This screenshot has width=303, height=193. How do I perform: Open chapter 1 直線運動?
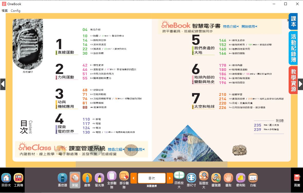tap(66, 47)
